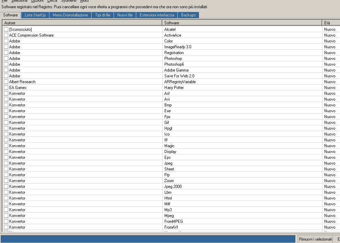The width and height of the screenshot is (340, 243).
Task: Show the Estensioni interfaccia tab
Action: pyautogui.click(x=157, y=15)
